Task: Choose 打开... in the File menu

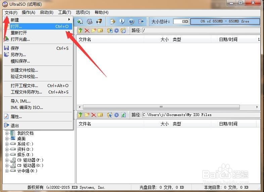Action: [x=38, y=27]
